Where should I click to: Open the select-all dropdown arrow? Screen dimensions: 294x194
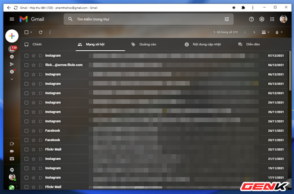coord(31,32)
